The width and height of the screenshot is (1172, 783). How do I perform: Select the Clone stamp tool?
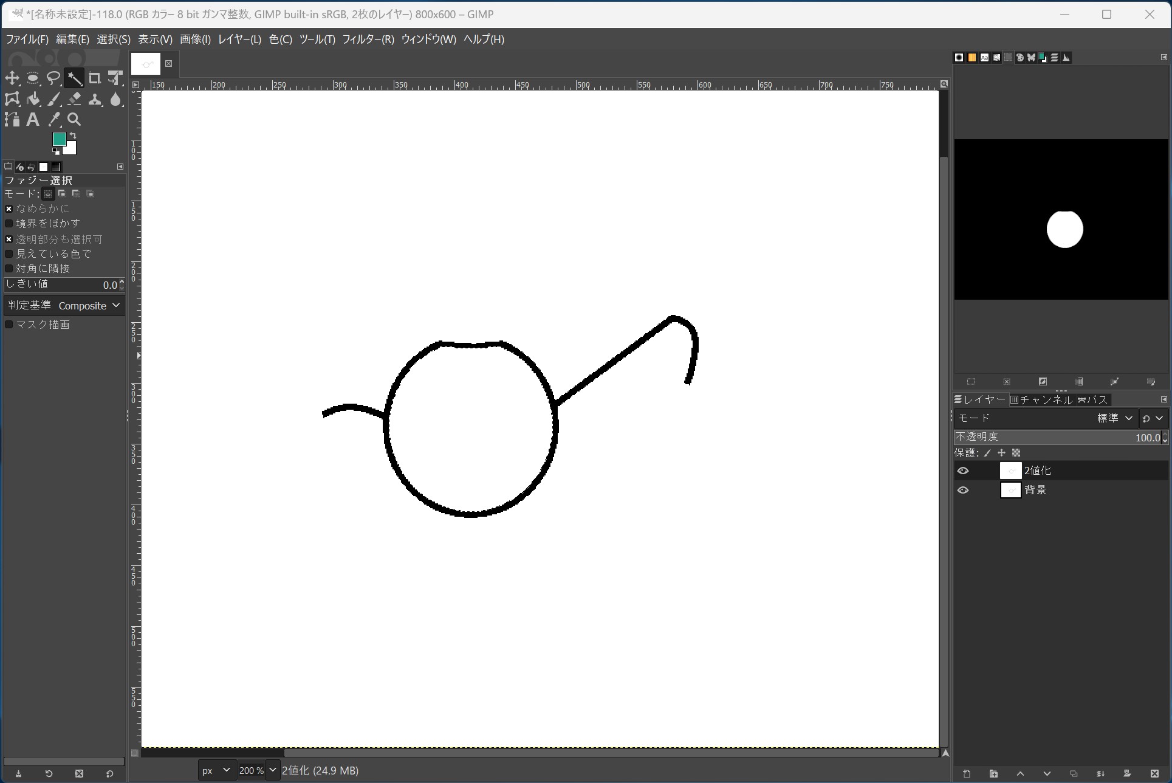coord(95,99)
